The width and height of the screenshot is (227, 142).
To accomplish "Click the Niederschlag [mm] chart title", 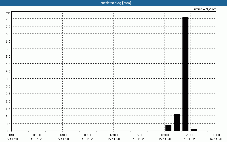I will coord(116,3).
